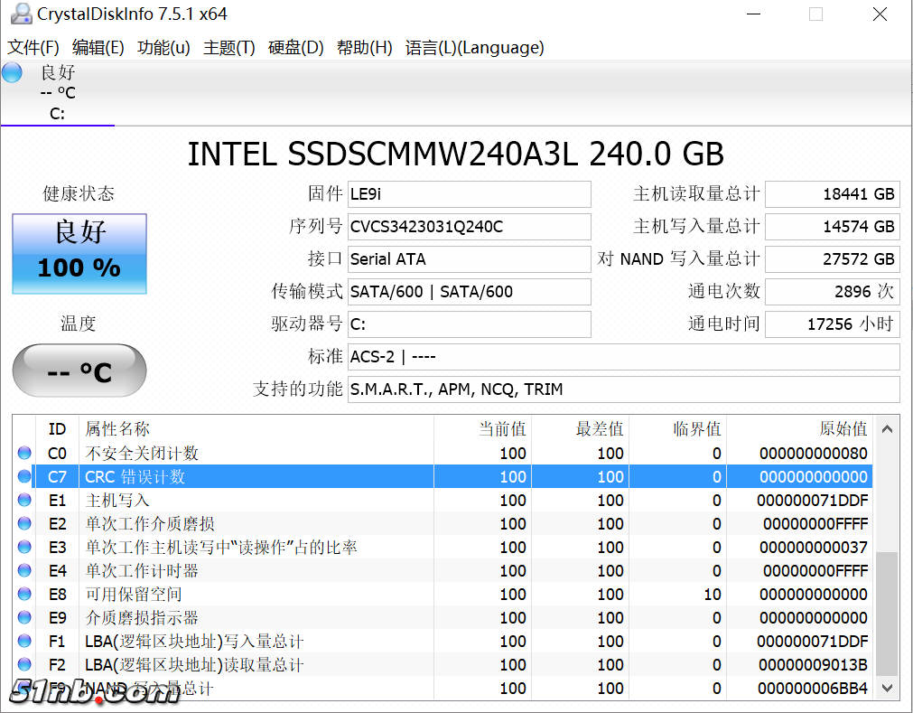Open the 文件(F) menu
Image resolution: width=913 pixels, height=713 pixels.
[x=33, y=48]
